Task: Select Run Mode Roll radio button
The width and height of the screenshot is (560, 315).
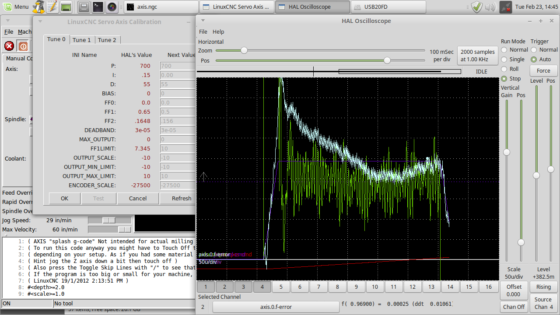Action: 504,69
